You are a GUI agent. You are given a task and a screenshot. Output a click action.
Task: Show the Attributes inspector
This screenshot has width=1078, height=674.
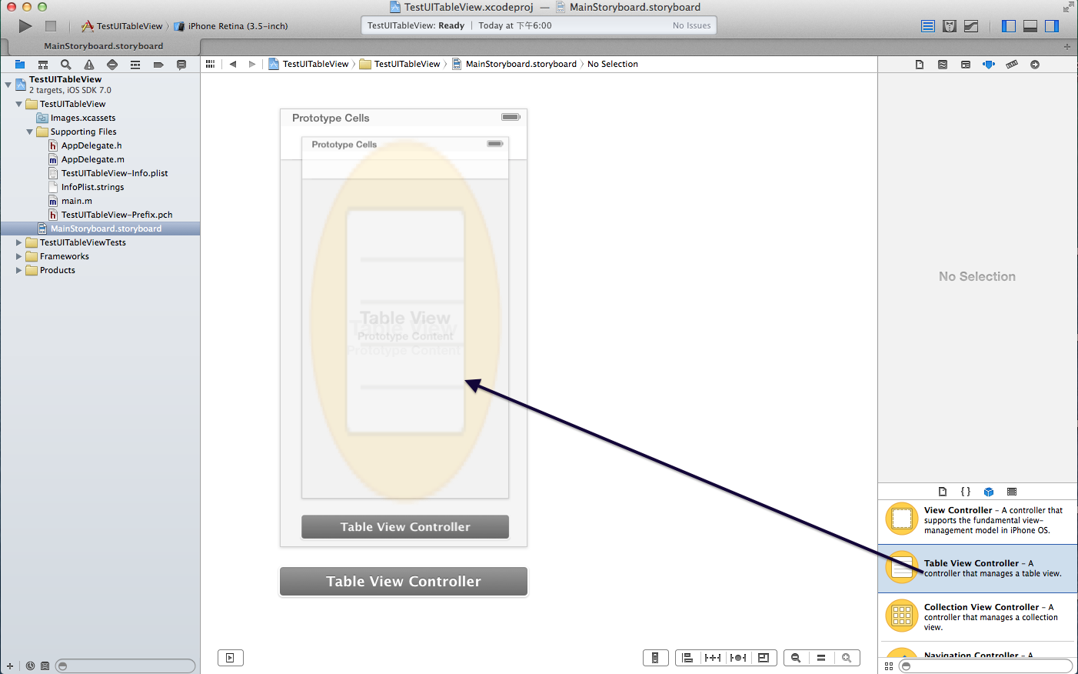pyautogui.click(x=989, y=65)
